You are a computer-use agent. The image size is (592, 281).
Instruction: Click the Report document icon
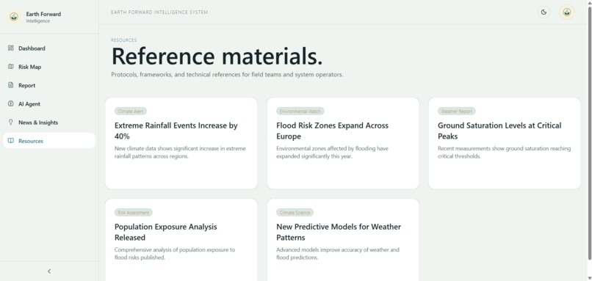(10, 85)
